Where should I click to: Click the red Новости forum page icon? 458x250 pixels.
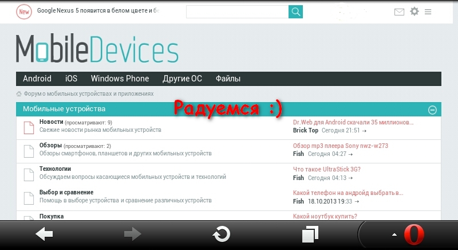click(x=29, y=128)
